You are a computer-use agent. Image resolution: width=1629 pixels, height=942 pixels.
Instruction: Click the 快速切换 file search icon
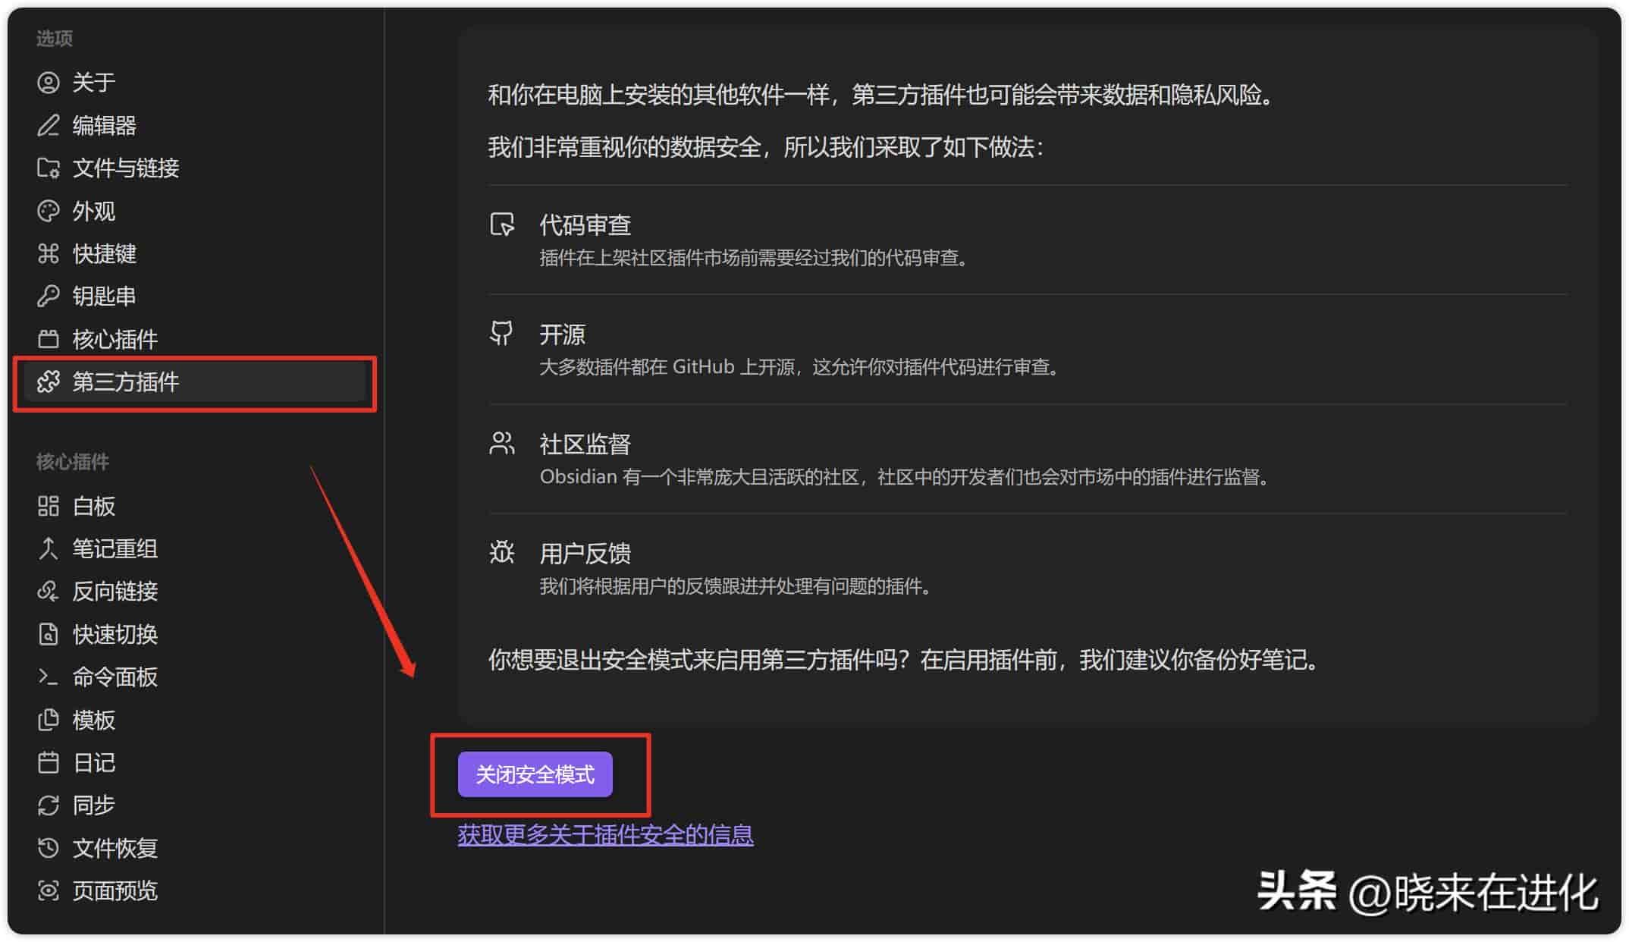pyautogui.click(x=49, y=634)
